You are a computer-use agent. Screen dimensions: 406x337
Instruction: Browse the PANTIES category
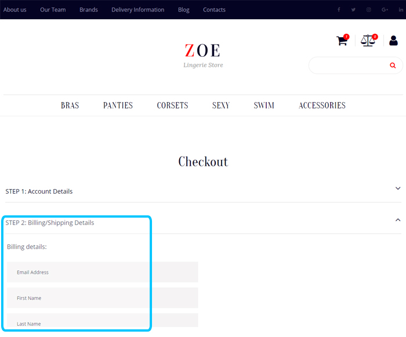point(118,106)
